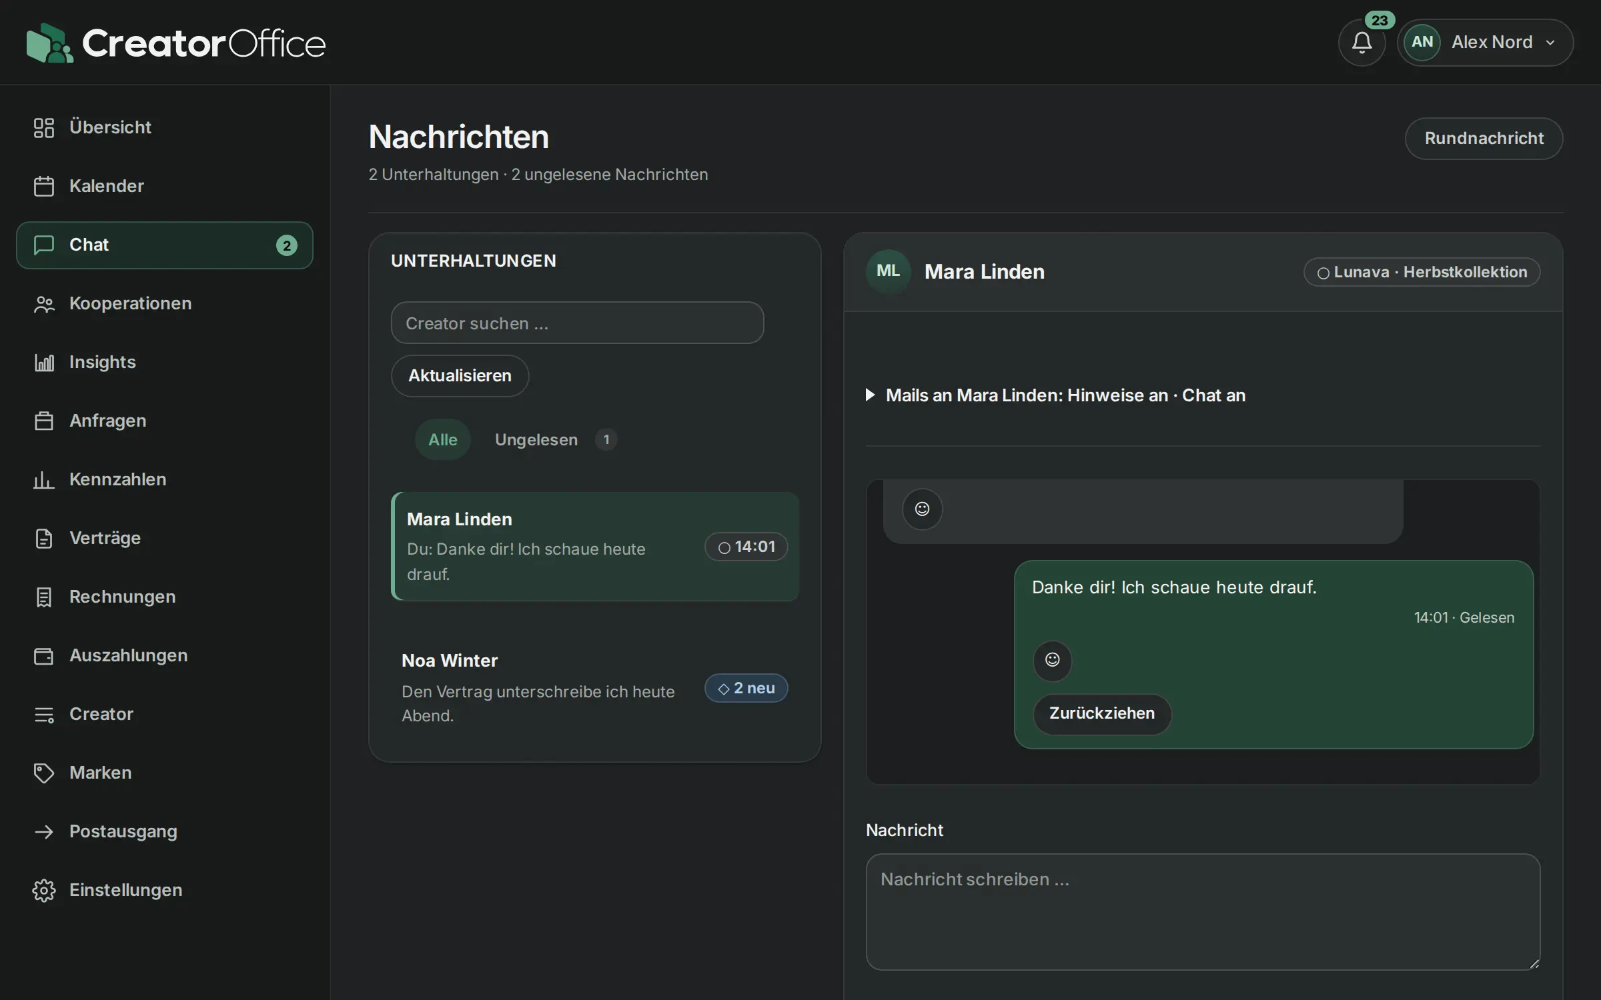Viewport: 1601px width, 1000px height.
Task: Click the Rundnachricht button
Action: [1484, 139]
